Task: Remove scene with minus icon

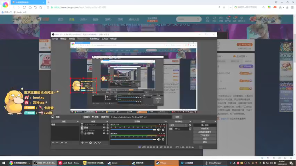Action: [57, 143]
